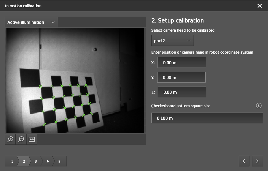Select the Z position input field
The height and width of the screenshot is (171, 268).
point(182,92)
